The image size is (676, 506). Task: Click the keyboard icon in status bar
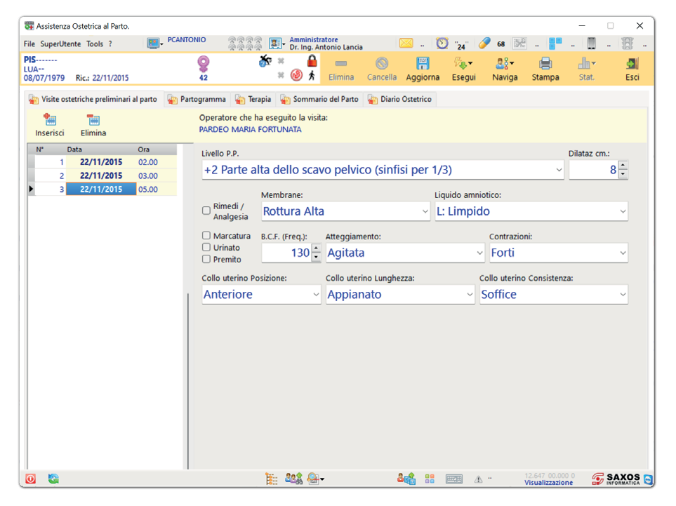[454, 479]
